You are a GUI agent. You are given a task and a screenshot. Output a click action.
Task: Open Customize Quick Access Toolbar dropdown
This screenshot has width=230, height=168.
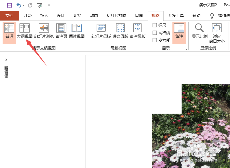tap(49, 6)
